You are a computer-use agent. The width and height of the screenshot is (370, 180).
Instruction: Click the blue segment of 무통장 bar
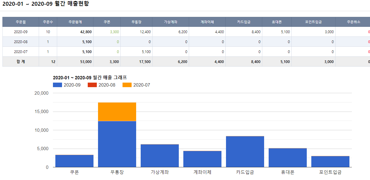(117, 144)
